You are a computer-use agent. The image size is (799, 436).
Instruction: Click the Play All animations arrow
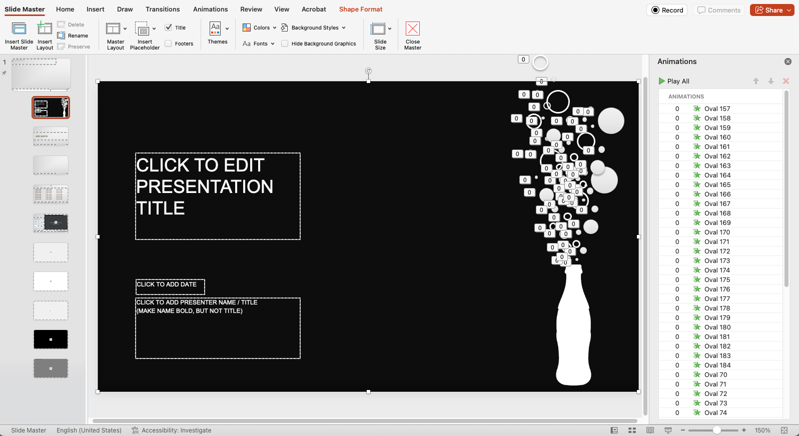661,81
